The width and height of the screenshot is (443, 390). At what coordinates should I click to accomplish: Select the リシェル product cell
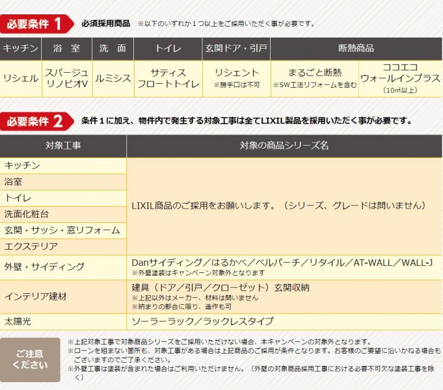point(21,79)
